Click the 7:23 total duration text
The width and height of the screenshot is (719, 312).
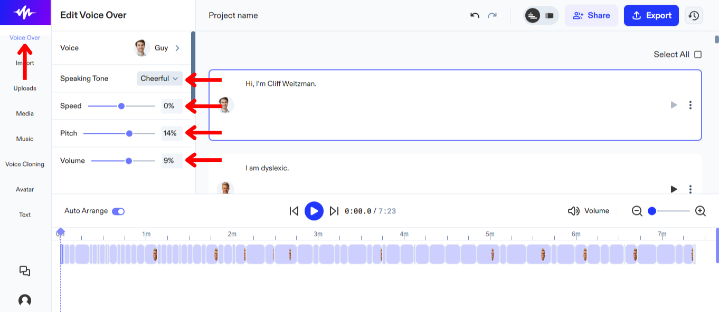coord(387,211)
